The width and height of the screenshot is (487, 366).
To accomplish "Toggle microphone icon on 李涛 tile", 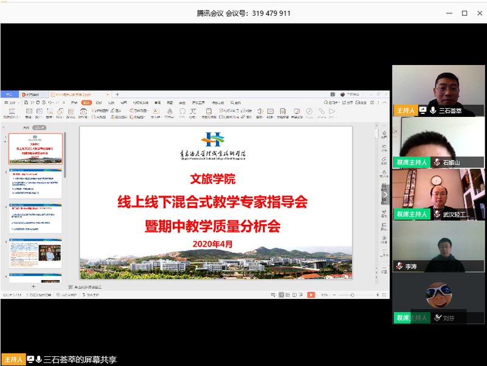I will click(399, 266).
